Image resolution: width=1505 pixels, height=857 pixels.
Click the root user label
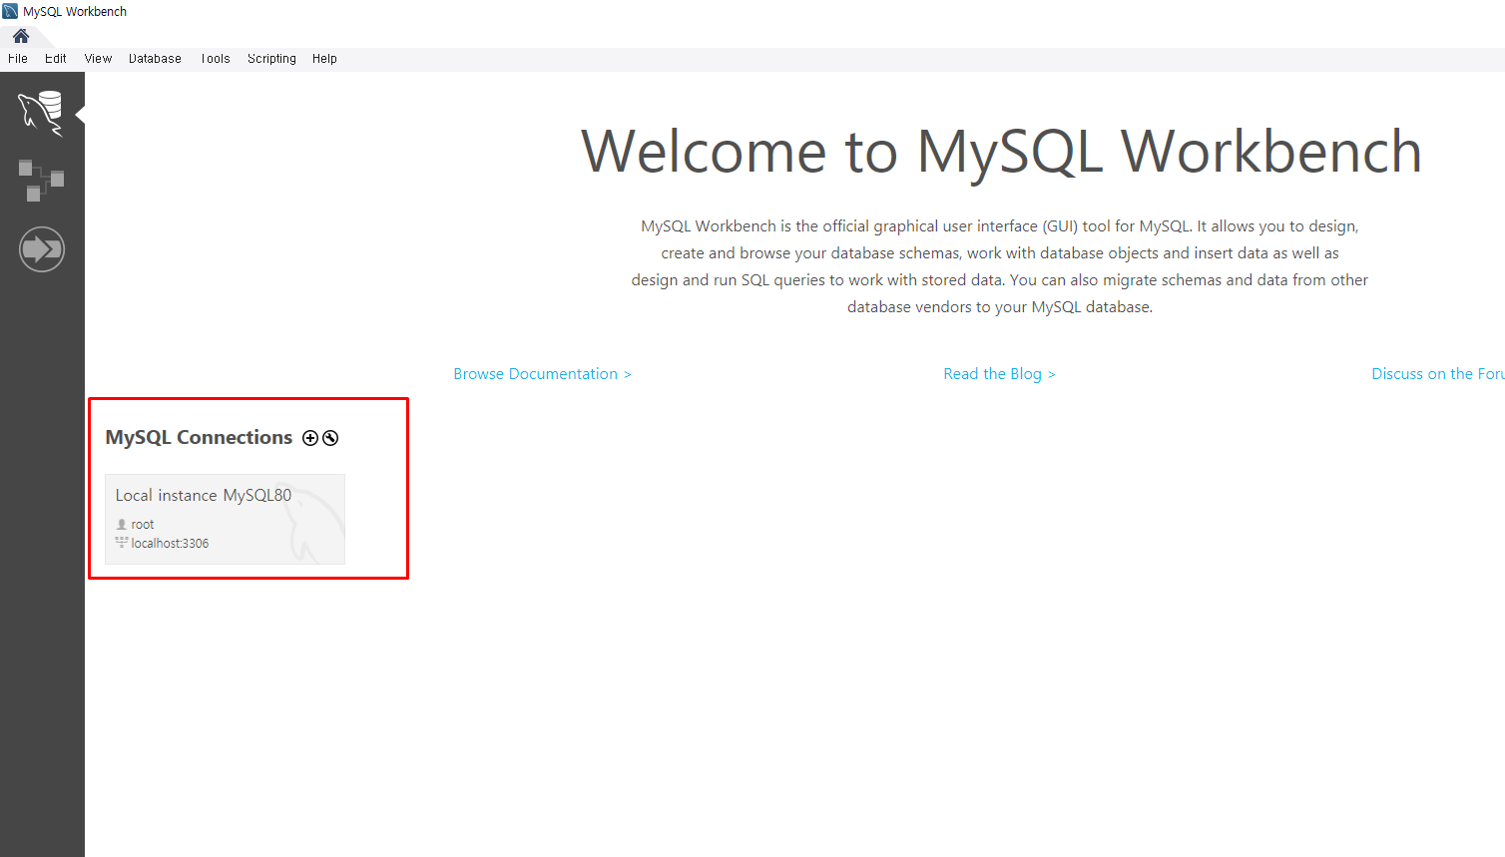coord(143,525)
